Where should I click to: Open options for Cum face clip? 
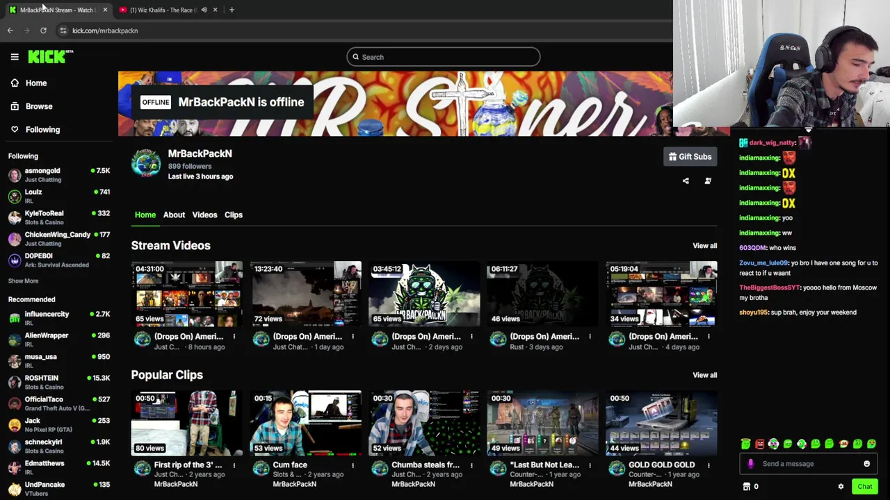click(353, 465)
